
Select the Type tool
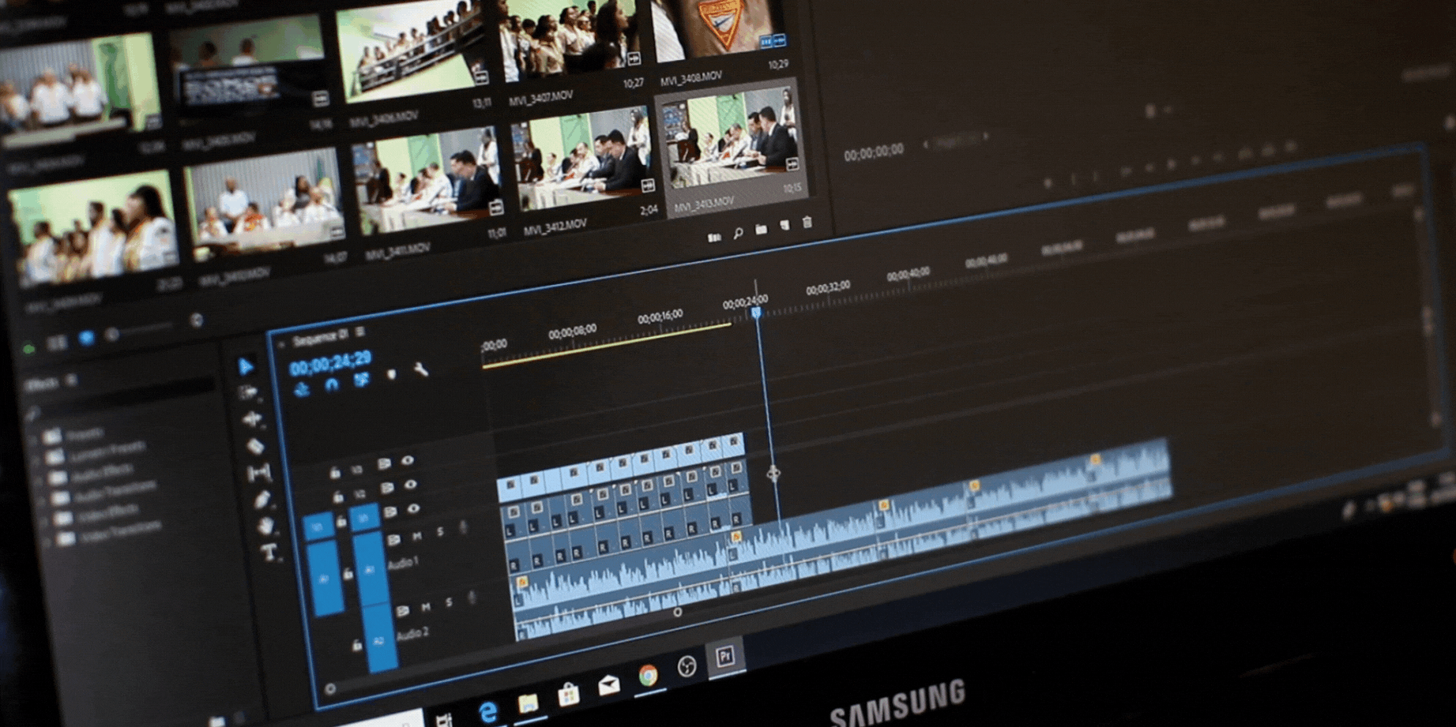pyautogui.click(x=269, y=552)
